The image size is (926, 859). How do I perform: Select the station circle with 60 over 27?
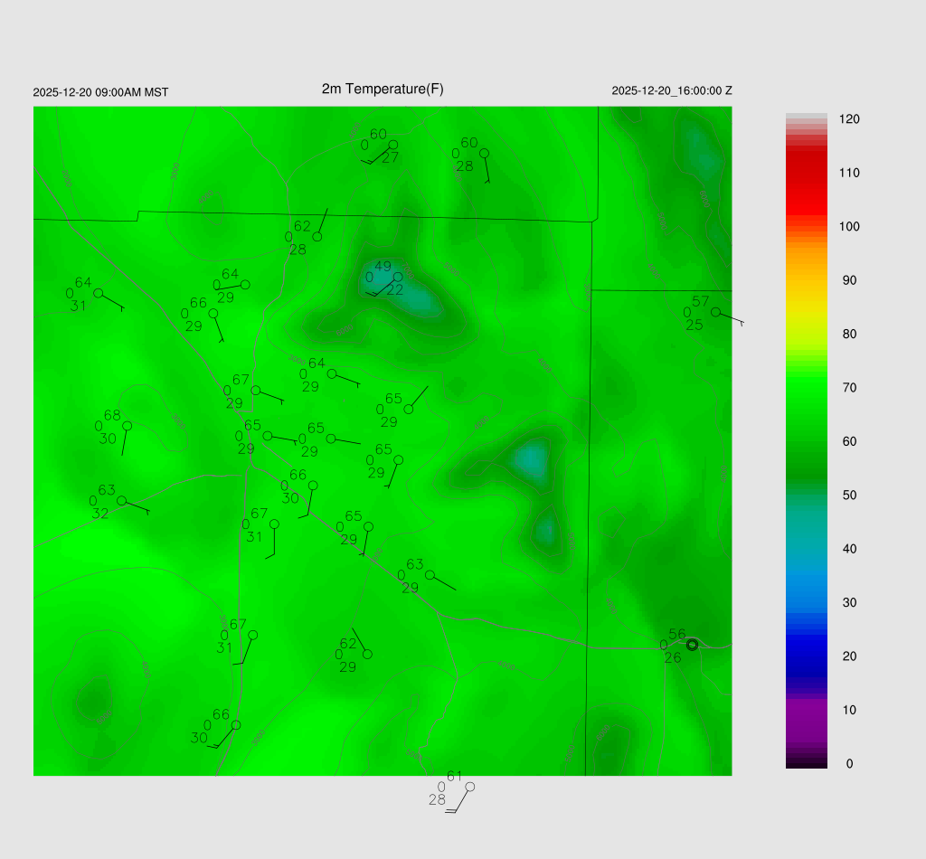[393, 145]
